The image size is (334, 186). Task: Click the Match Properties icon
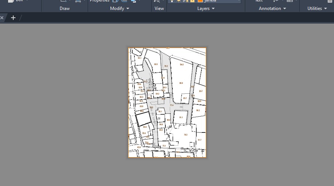(99, 1)
